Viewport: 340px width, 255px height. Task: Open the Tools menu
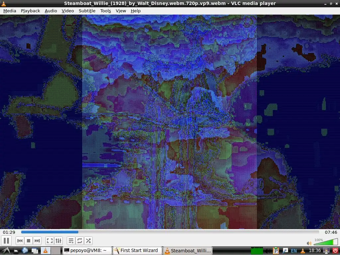pyautogui.click(x=106, y=11)
